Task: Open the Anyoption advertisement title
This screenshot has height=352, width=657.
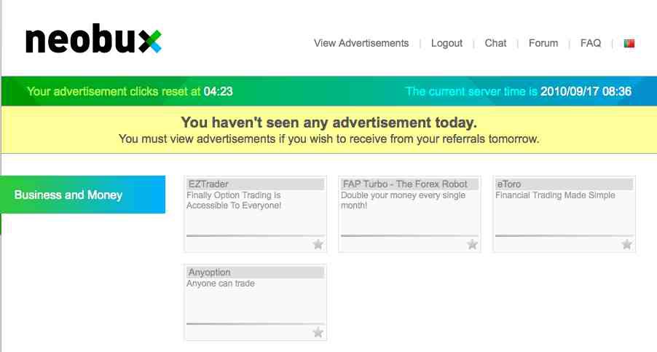Action: pyautogui.click(x=209, y=273)
